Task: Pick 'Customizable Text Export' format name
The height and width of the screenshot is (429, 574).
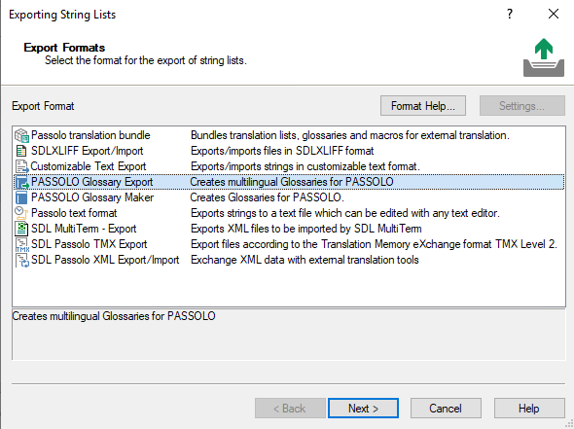Action: [x=89, y=166]
